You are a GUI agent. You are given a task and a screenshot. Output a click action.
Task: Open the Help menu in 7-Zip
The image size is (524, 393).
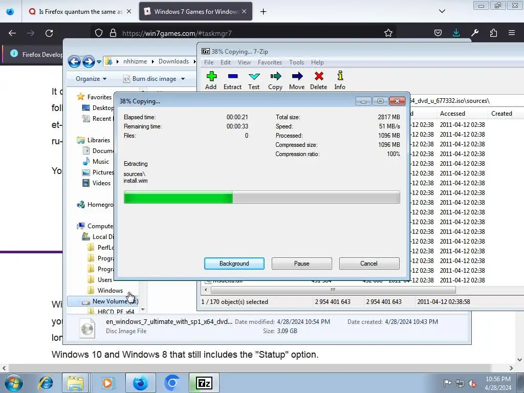tap(317, 62)
